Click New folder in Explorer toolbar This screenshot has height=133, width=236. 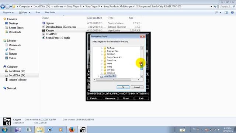(x=50, y=12)
